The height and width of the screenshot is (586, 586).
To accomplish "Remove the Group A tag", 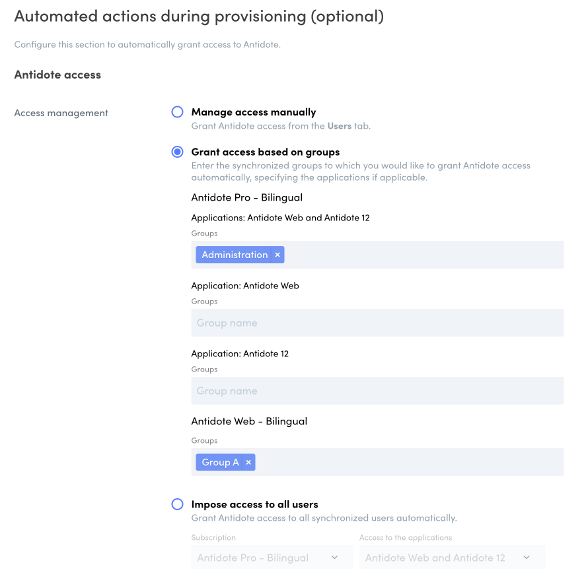I will point(248,463).
